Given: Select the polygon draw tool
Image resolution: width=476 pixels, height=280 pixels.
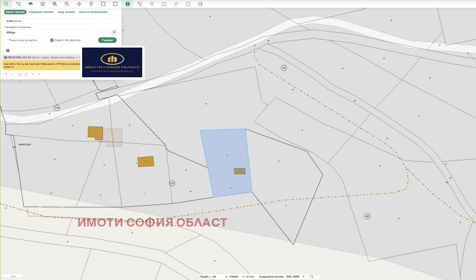Looking at the screenshot, I should tap(152, 4).
